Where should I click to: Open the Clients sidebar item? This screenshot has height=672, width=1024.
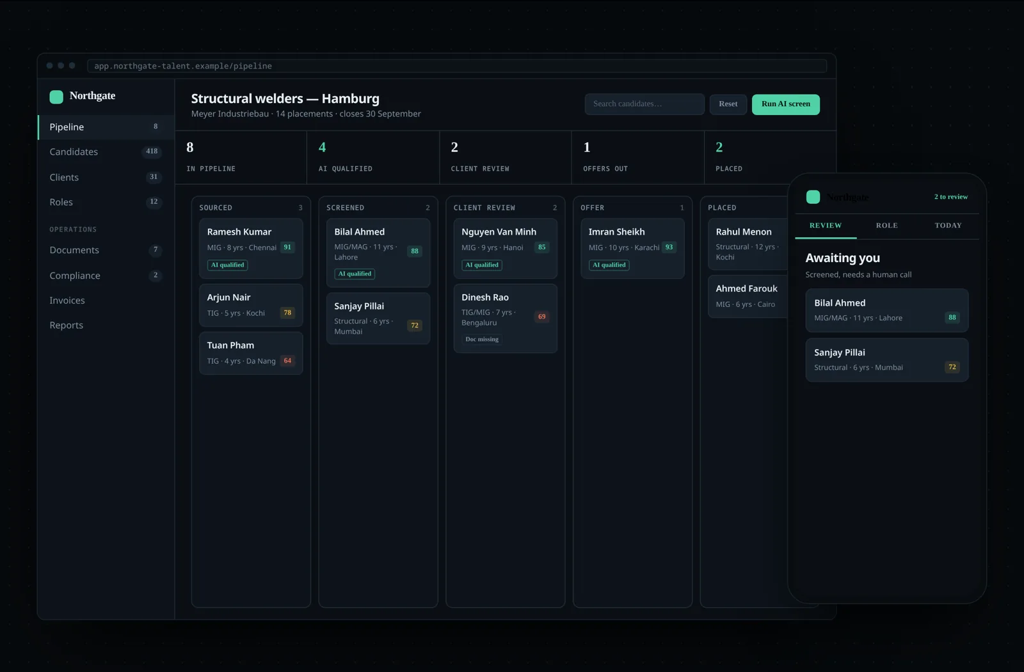[106, 177]
